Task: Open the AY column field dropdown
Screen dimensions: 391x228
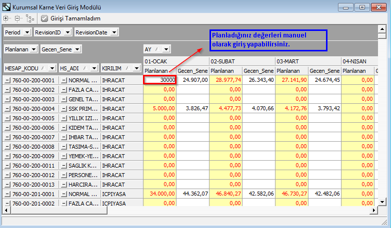Action: tap(166, 49)
